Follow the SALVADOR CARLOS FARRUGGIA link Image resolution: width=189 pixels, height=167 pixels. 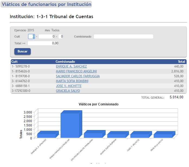tap(78, 76)
